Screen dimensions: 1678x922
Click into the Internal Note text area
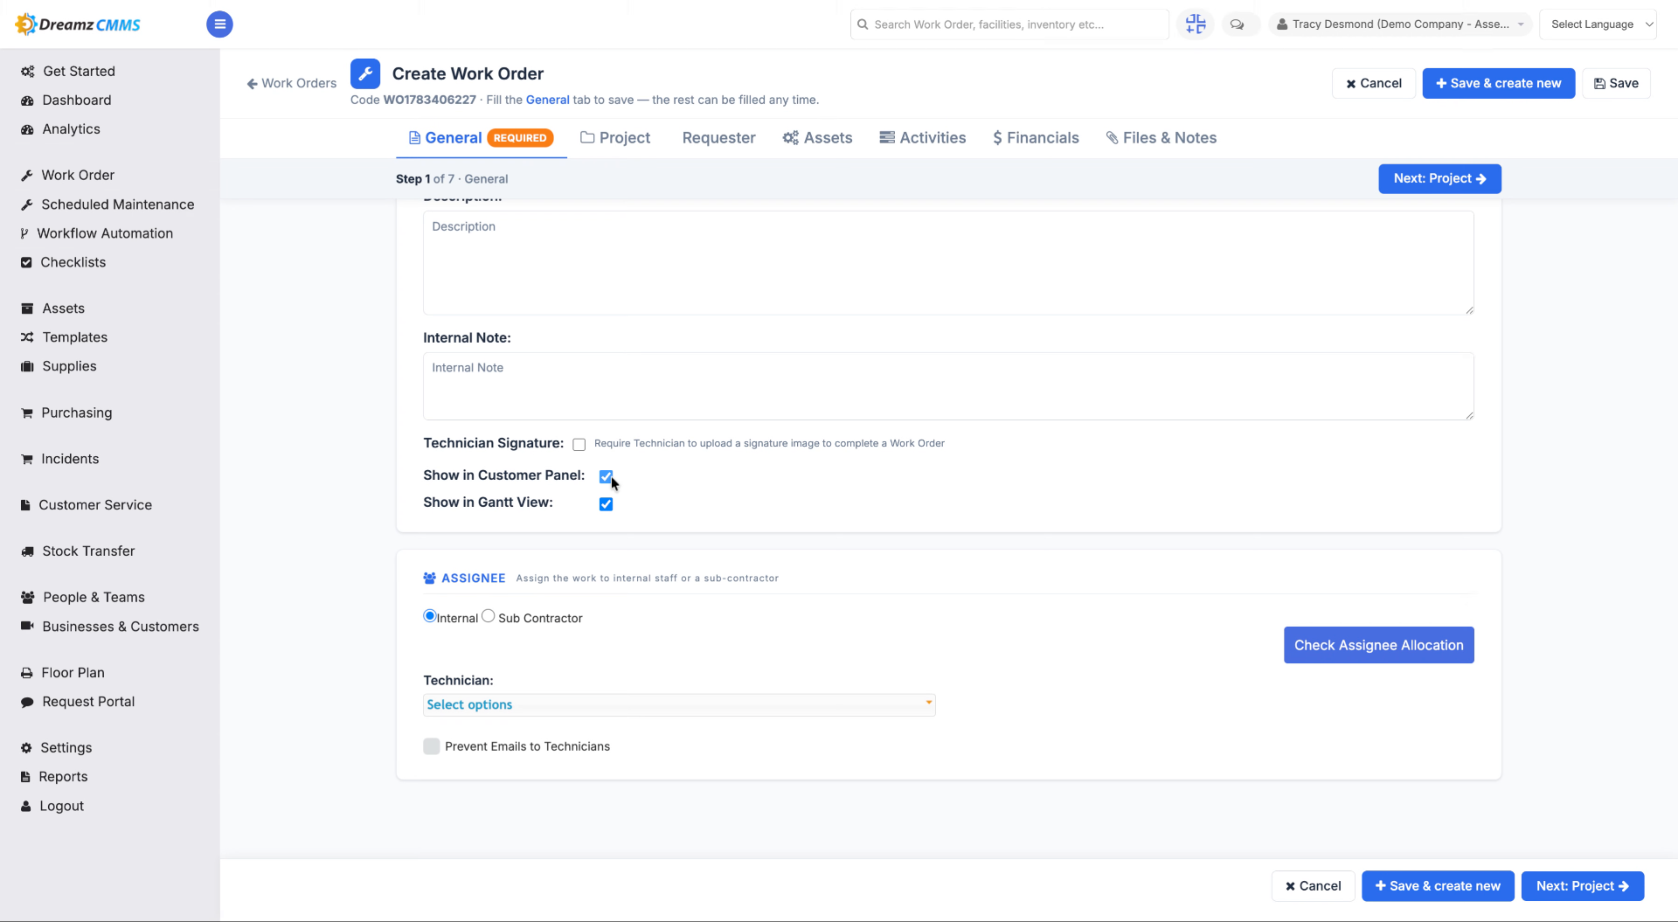pyautogui.click(x=948, y=386)
